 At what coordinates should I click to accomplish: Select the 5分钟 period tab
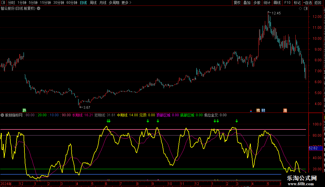[33, 3]
